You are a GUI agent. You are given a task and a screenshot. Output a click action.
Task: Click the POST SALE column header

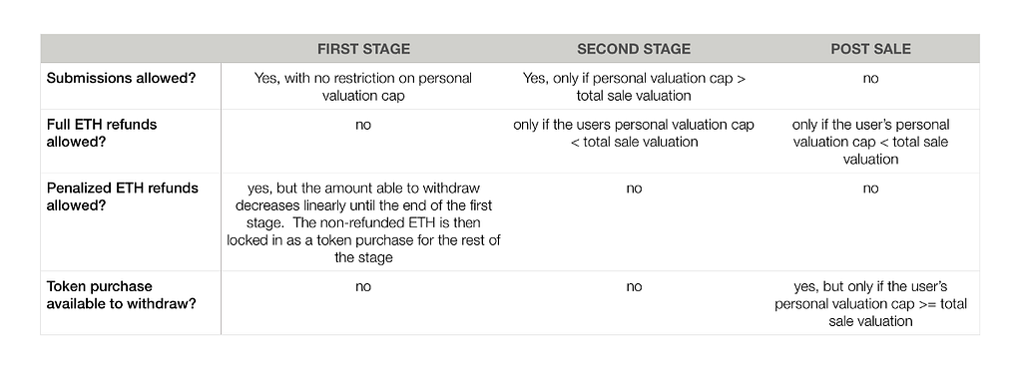pos(870,49)
